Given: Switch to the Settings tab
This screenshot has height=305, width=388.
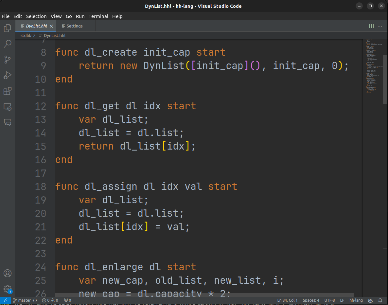Looking at the screenshot, I should 76,26.
